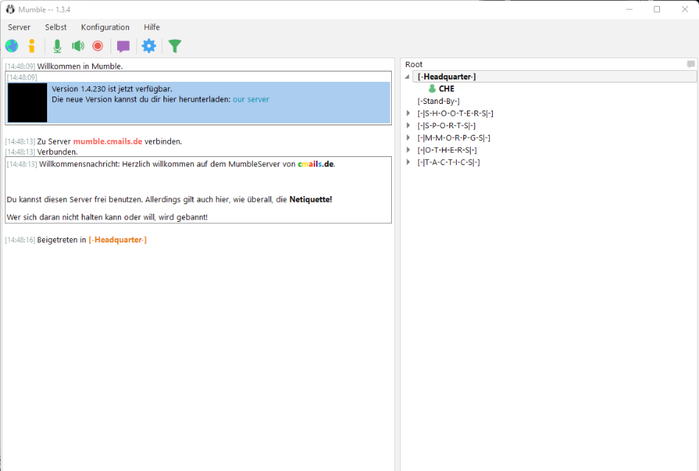Toggle the chat comment icon in toolbar

tap(123, 46)
